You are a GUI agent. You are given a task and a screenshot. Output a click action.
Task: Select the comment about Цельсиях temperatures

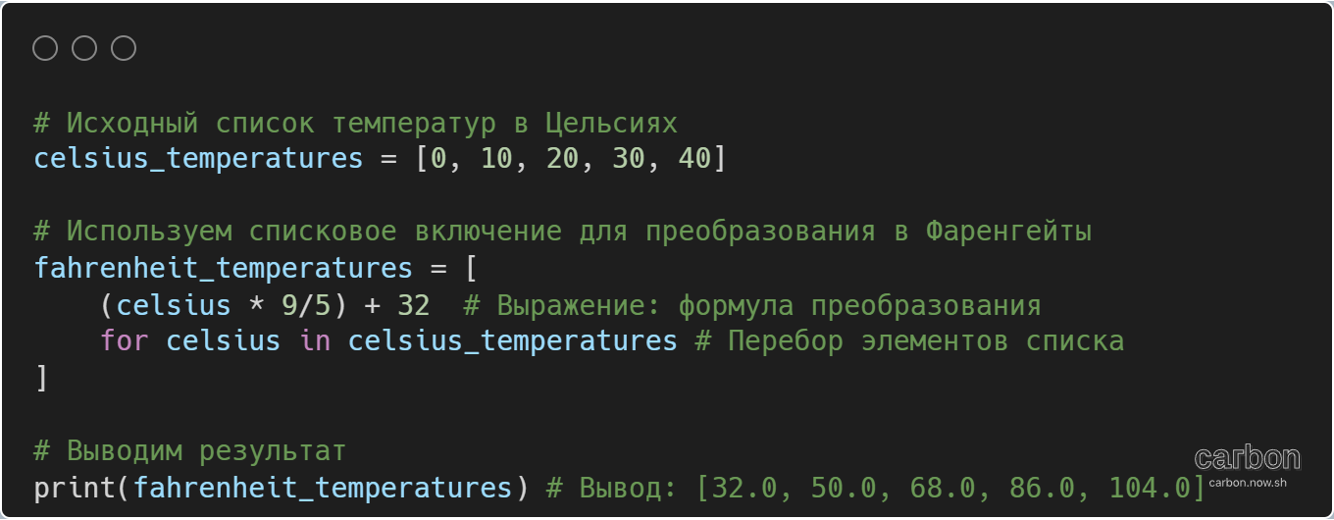click(355, 124)
